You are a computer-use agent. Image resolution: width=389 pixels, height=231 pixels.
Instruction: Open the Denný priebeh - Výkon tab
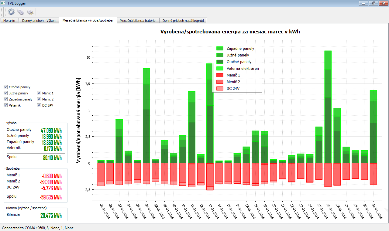coord(39,21)
